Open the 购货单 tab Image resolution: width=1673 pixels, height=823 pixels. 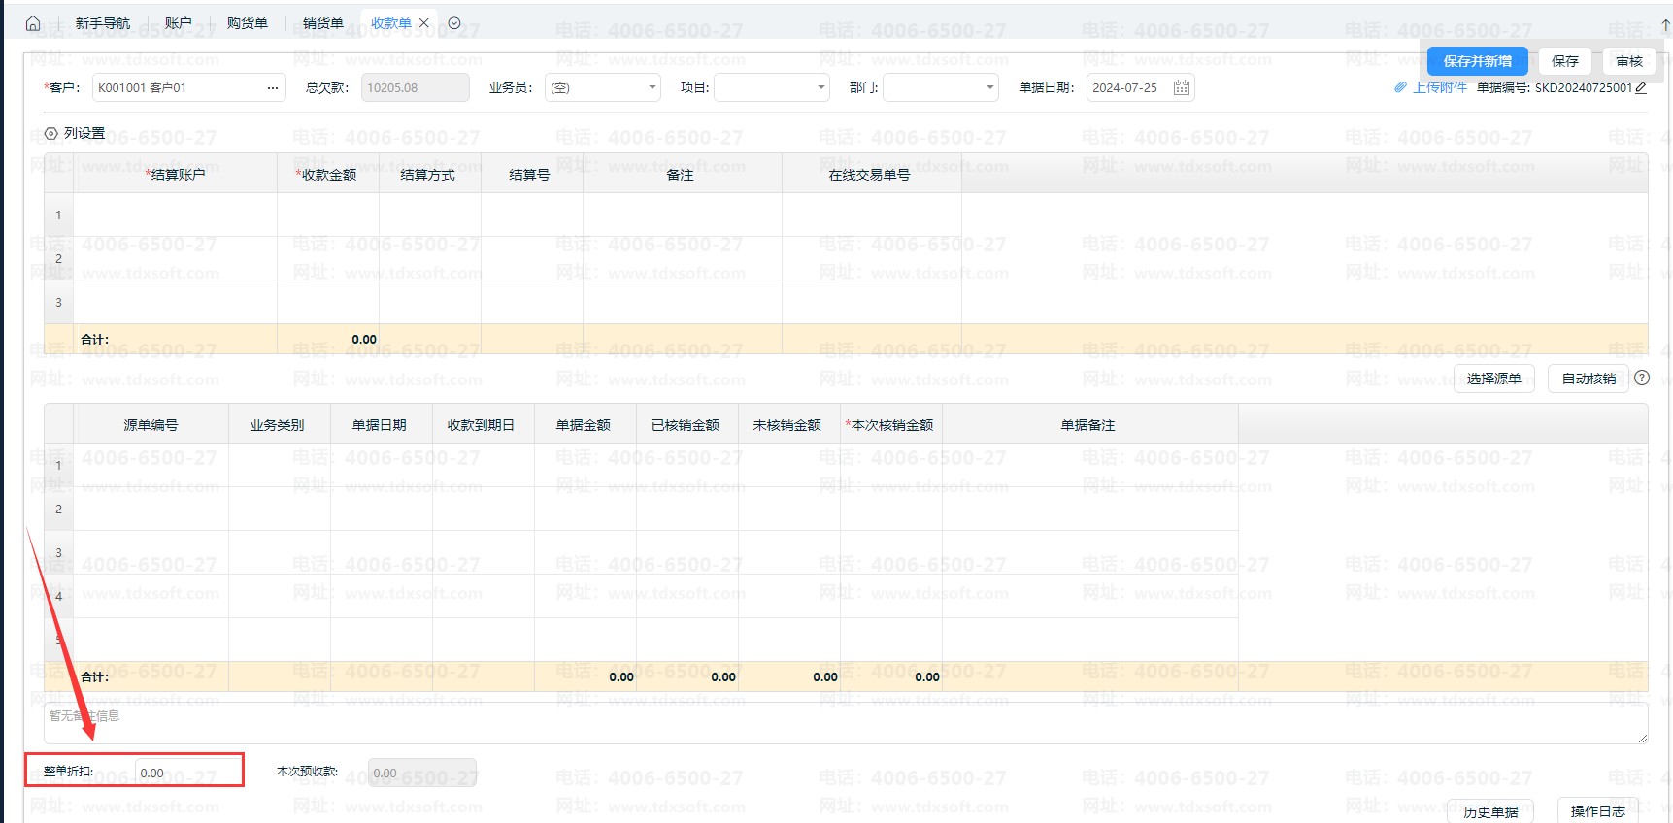pos(247,23)
